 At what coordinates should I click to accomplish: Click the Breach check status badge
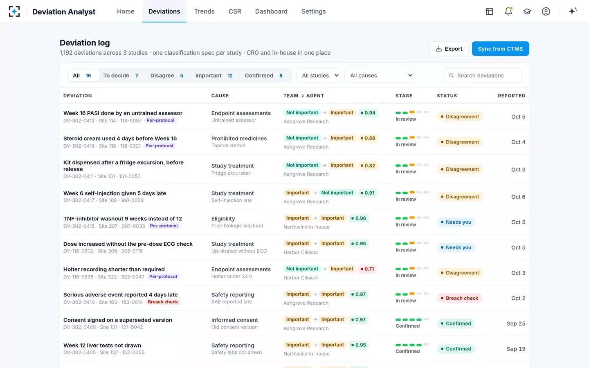pos(460,298)
